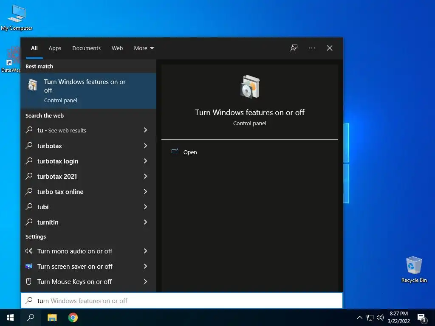The height and width of the screenshot is (326, 435).
Task: Click the magnifier icon beside tubi
Action: pyautogui.click(x=29, y=207)
